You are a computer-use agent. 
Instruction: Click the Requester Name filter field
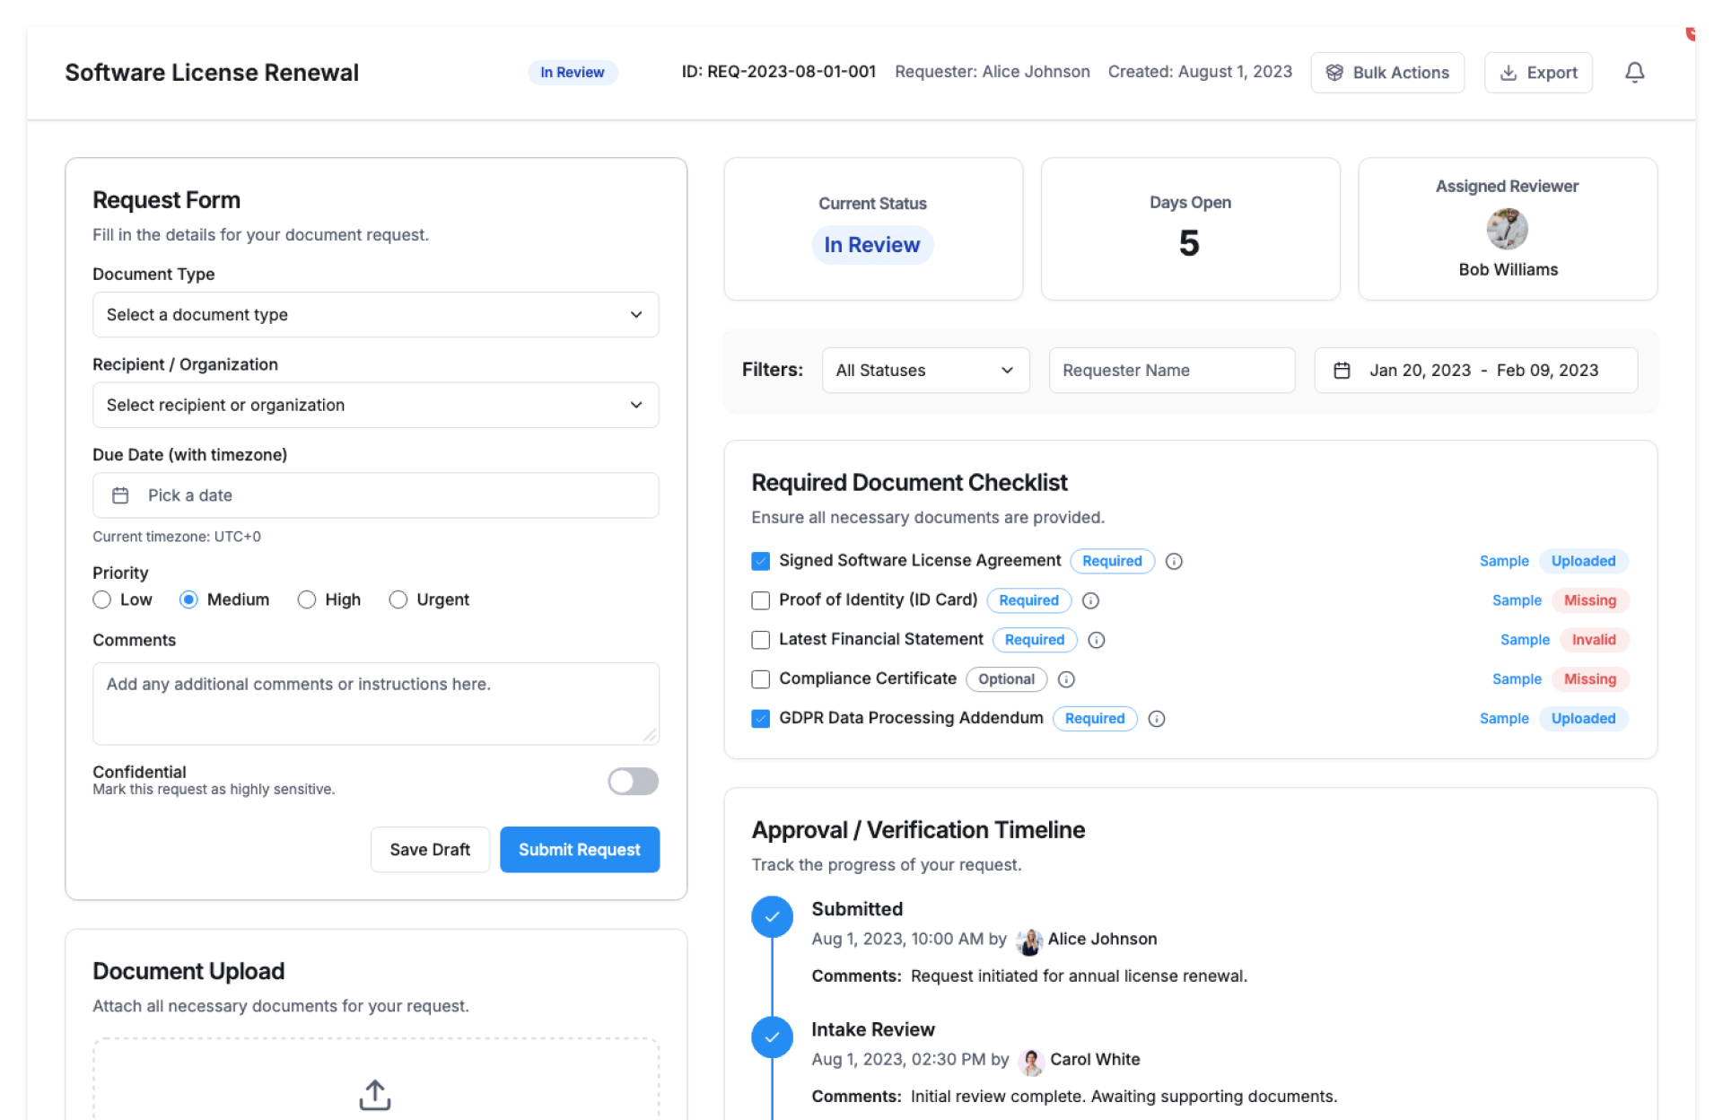point(1171,370)
